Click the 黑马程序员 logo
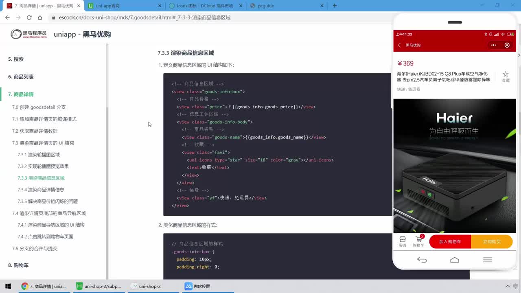 28,34
